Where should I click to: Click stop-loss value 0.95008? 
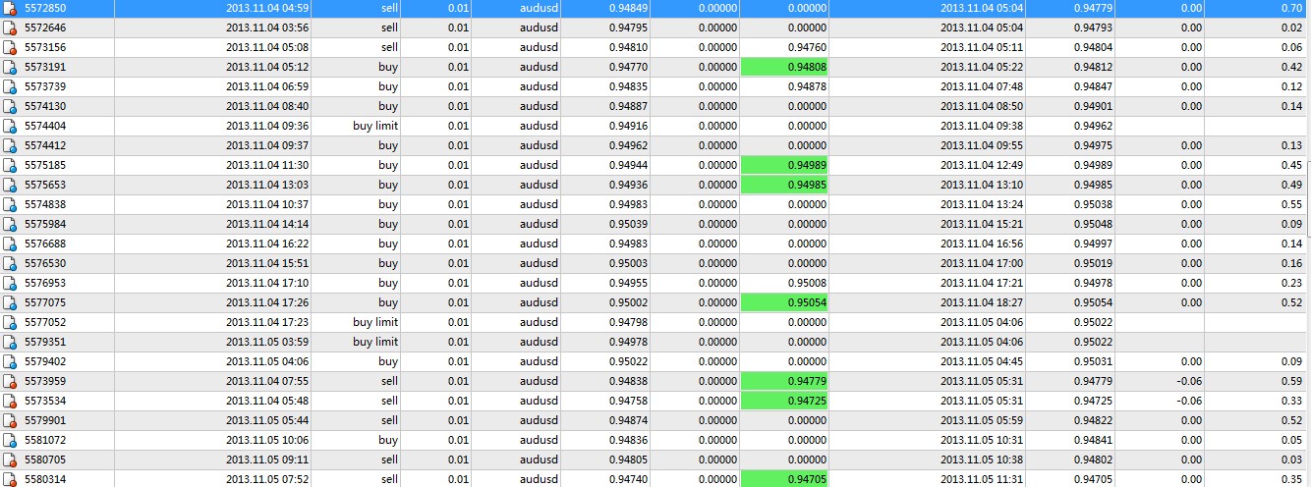pyautogui.click(x=807, y=284)
